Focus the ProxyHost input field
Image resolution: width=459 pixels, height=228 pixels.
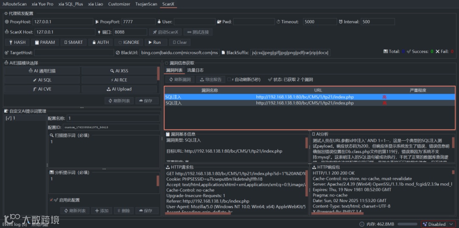[62, 22]
